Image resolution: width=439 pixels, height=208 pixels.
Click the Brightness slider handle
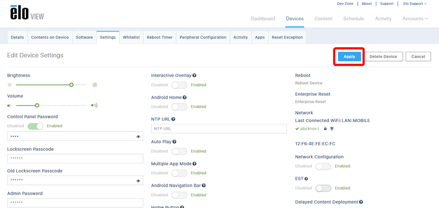pos(71,85)
